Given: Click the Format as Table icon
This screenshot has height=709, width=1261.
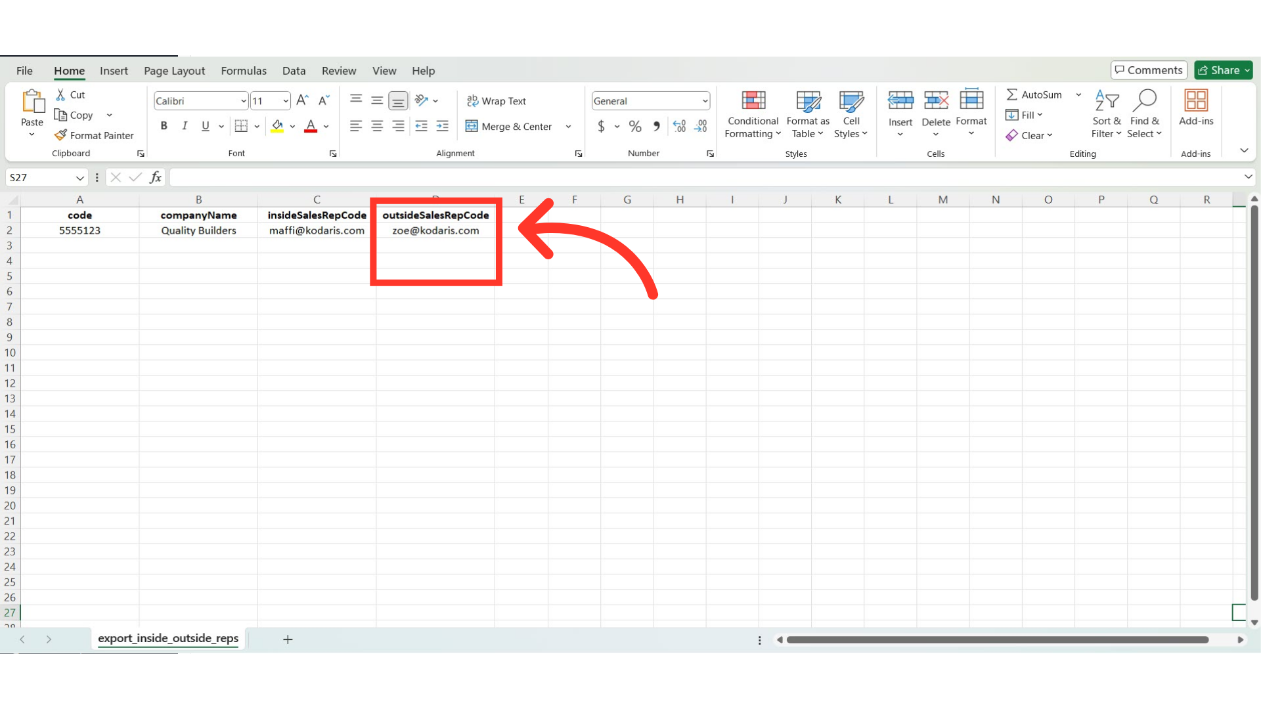Looking at the screenshot, I should (x=808, y=102).
